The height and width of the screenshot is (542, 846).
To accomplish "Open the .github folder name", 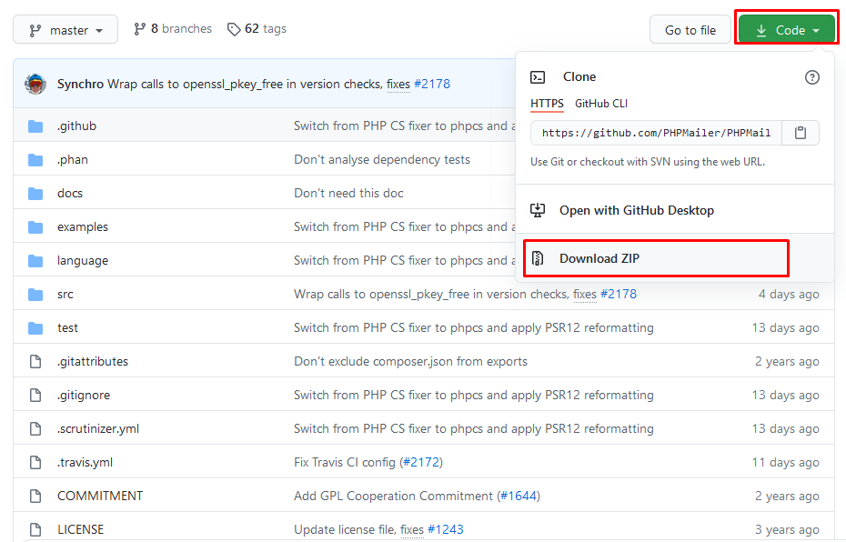I will click(x=76, y=125).
